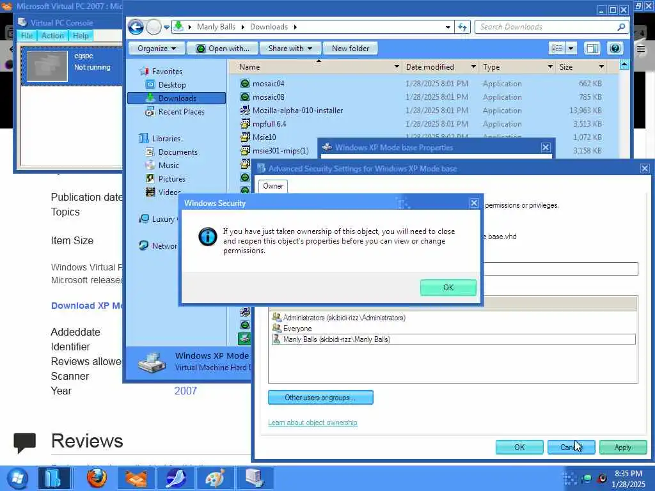
Task: Click the Open with... button
Action: click(222, 49)
